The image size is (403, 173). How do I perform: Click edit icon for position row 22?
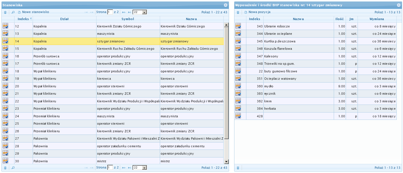pyautogui.click(x=5, y=101)
